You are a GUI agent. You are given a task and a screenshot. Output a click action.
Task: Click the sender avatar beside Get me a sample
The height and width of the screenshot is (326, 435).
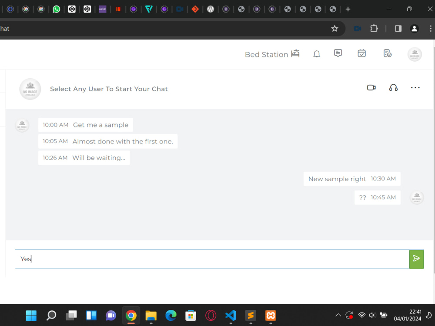click(x=22, y=125)
